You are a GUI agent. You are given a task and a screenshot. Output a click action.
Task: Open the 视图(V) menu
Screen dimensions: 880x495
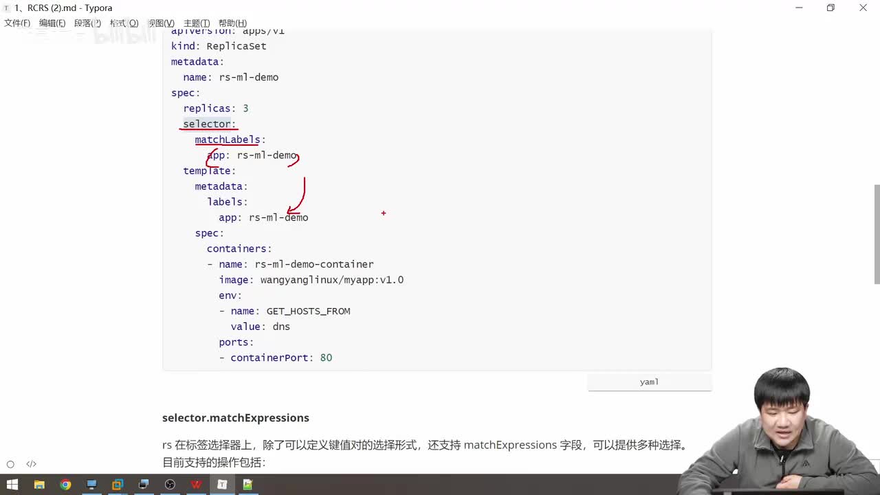click(161, 23)
